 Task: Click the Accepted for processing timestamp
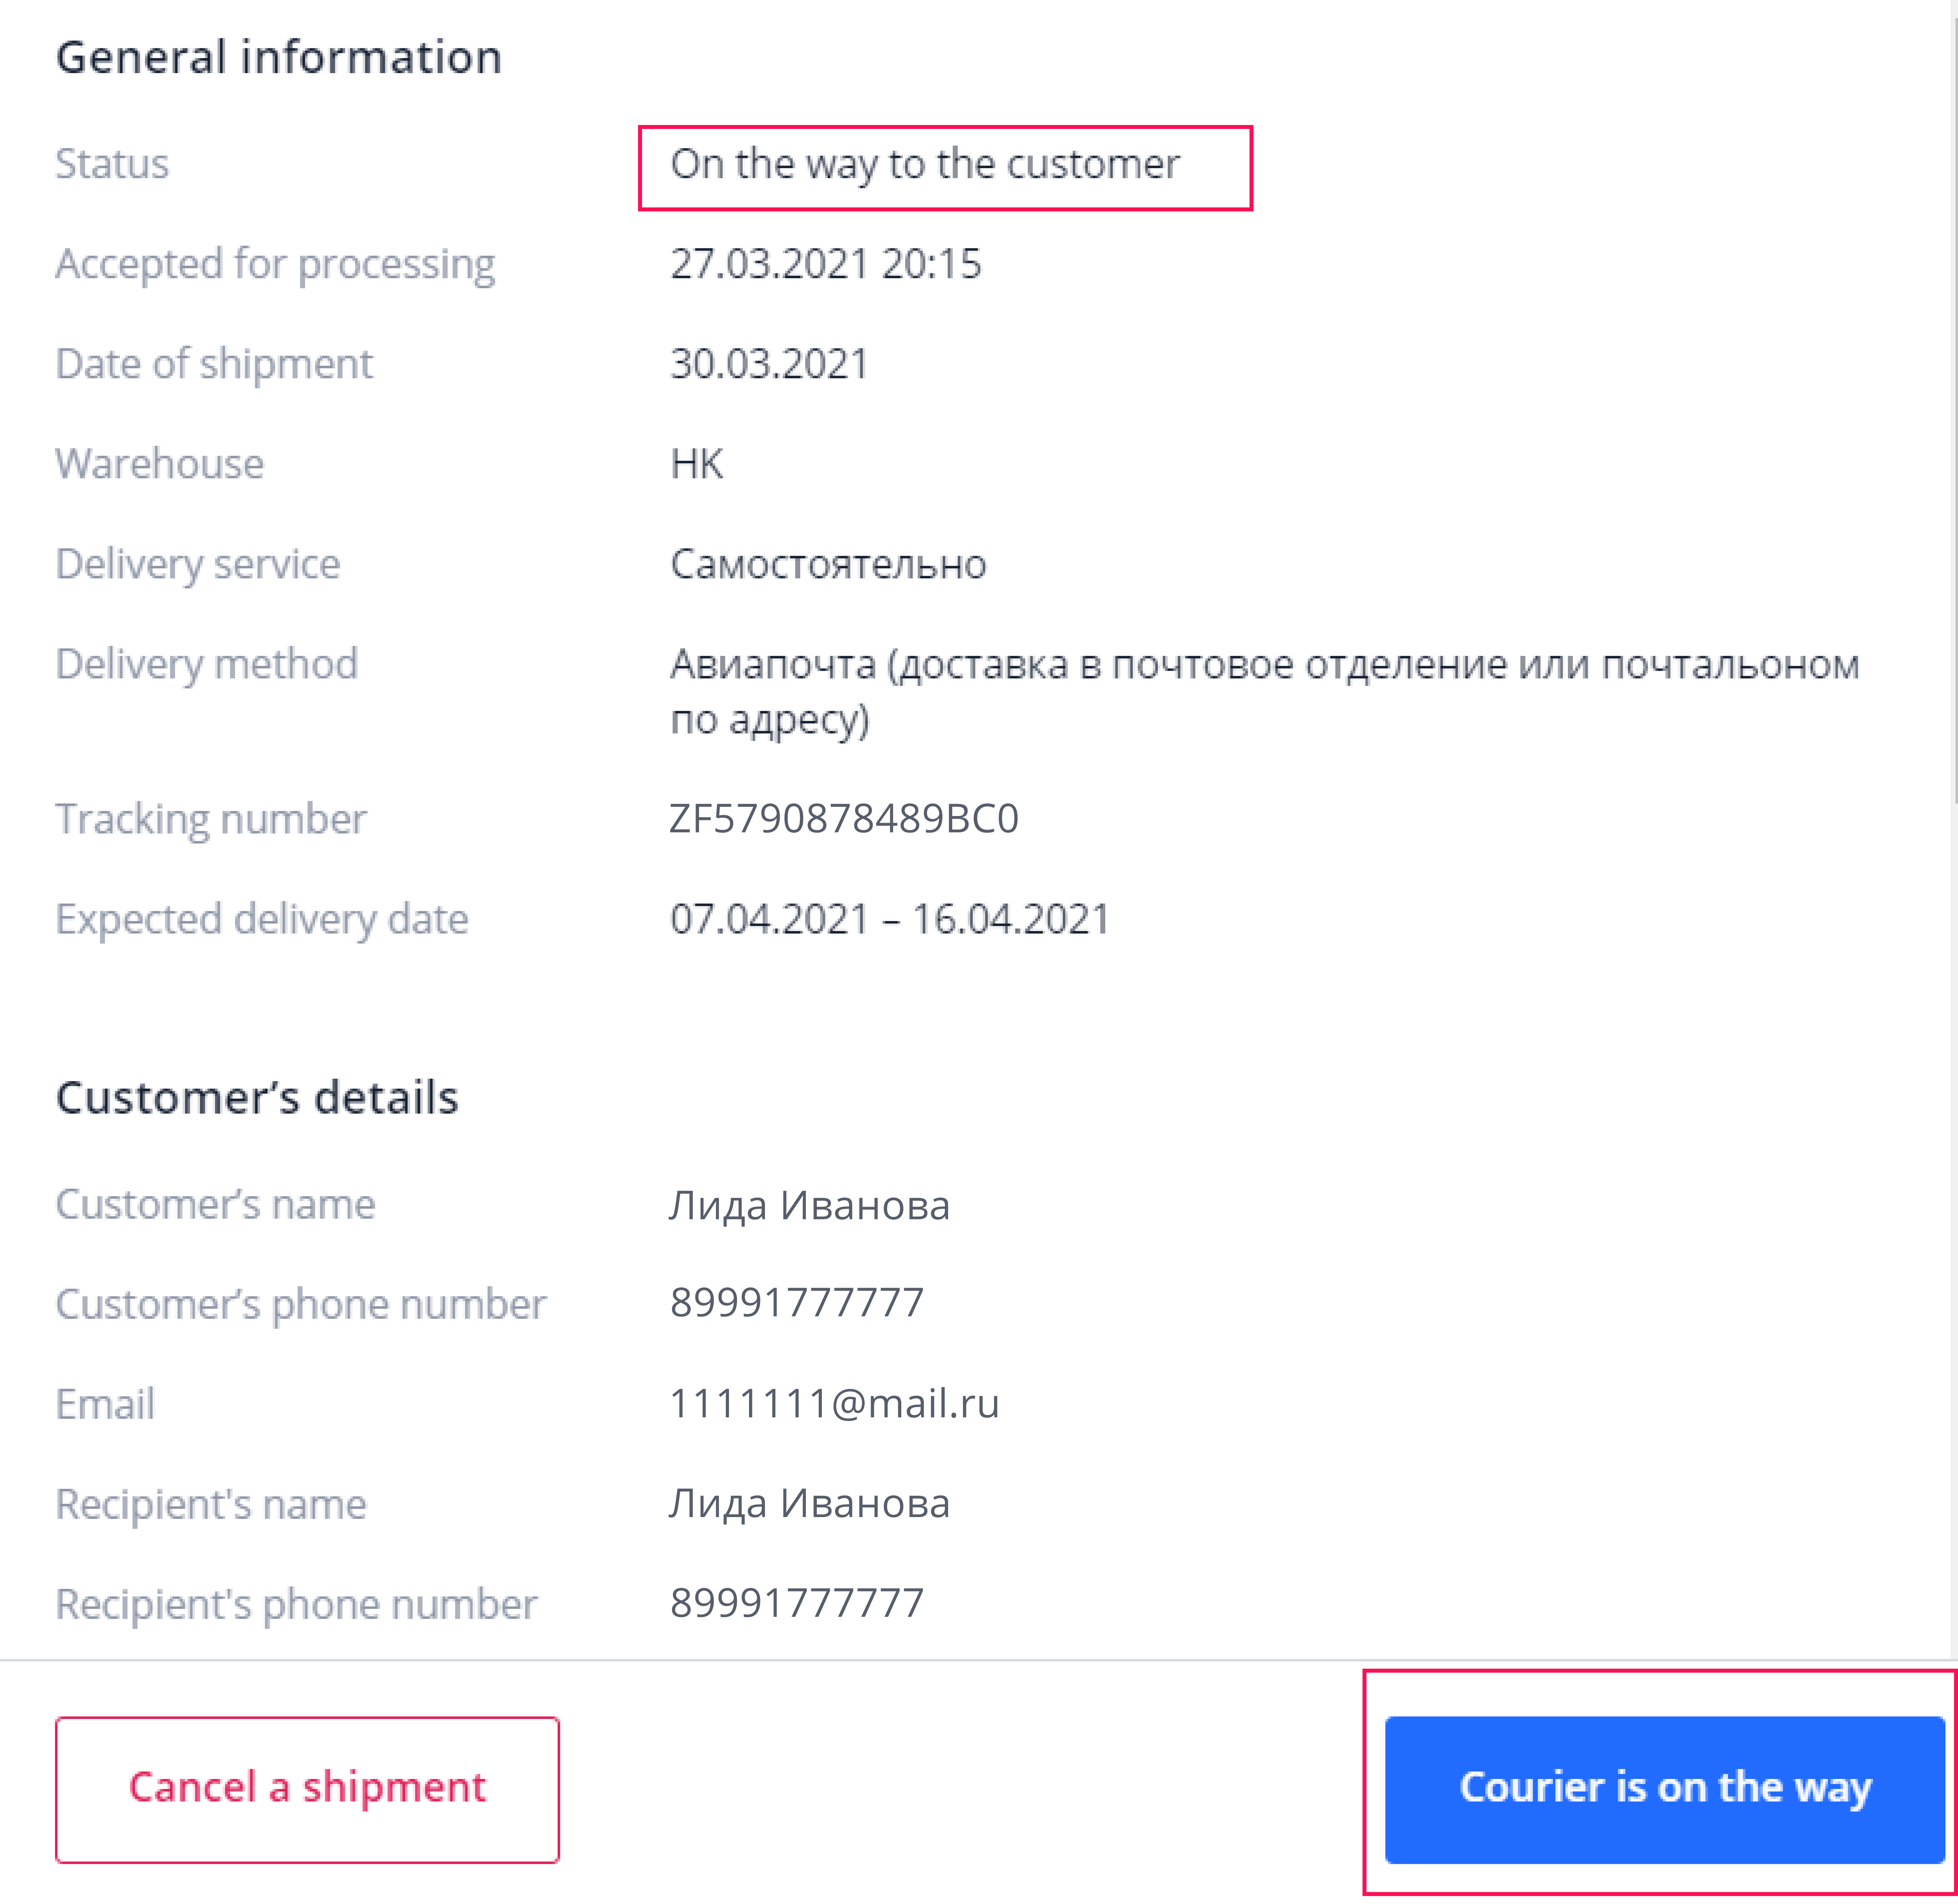coord(825,264)
